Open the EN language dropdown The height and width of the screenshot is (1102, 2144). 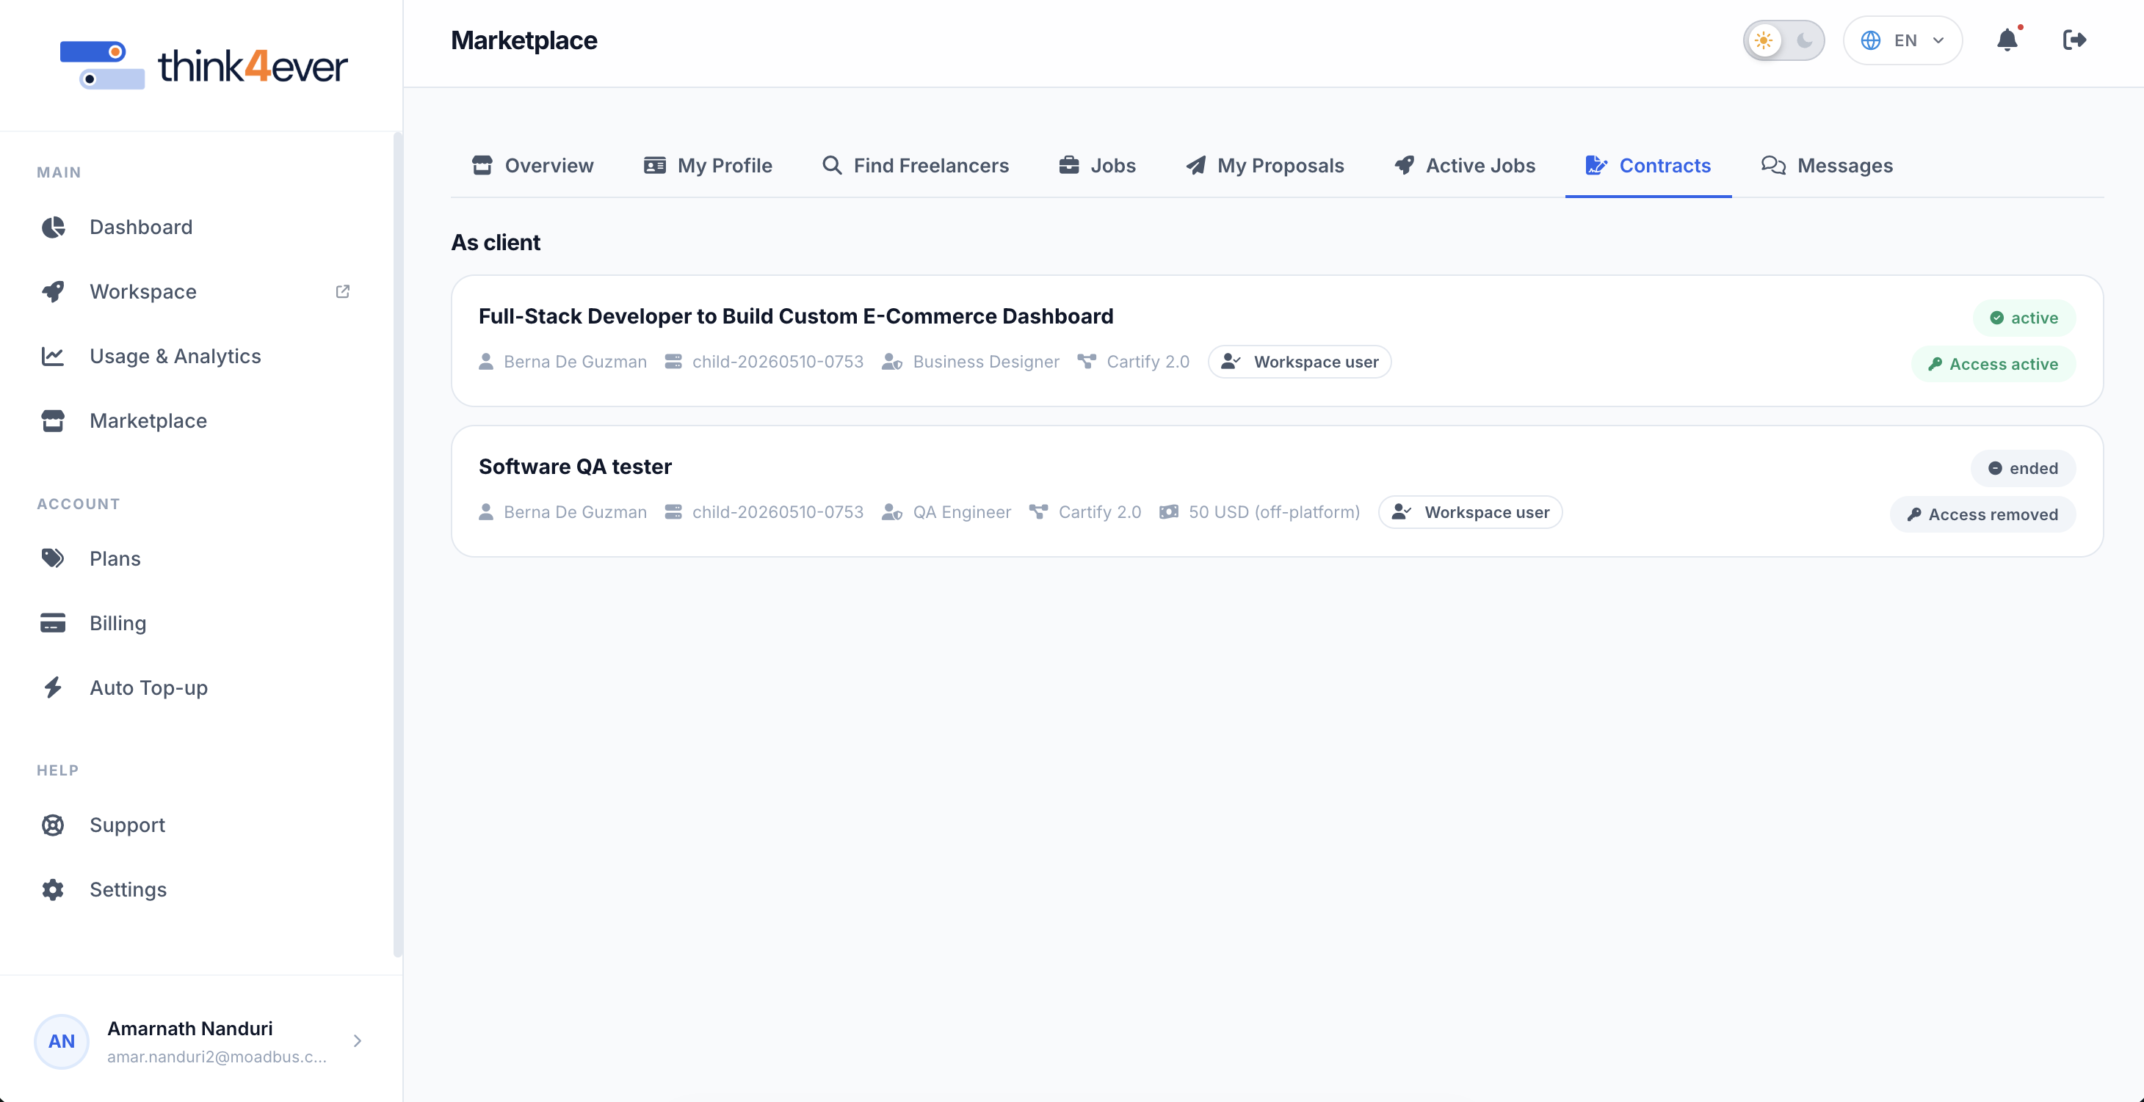1902,40
